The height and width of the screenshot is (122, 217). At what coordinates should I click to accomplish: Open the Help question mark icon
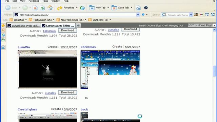pos(146,8)
